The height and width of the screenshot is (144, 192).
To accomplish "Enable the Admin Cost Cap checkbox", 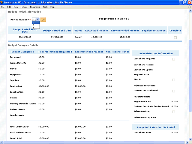I will pos(173,112).
